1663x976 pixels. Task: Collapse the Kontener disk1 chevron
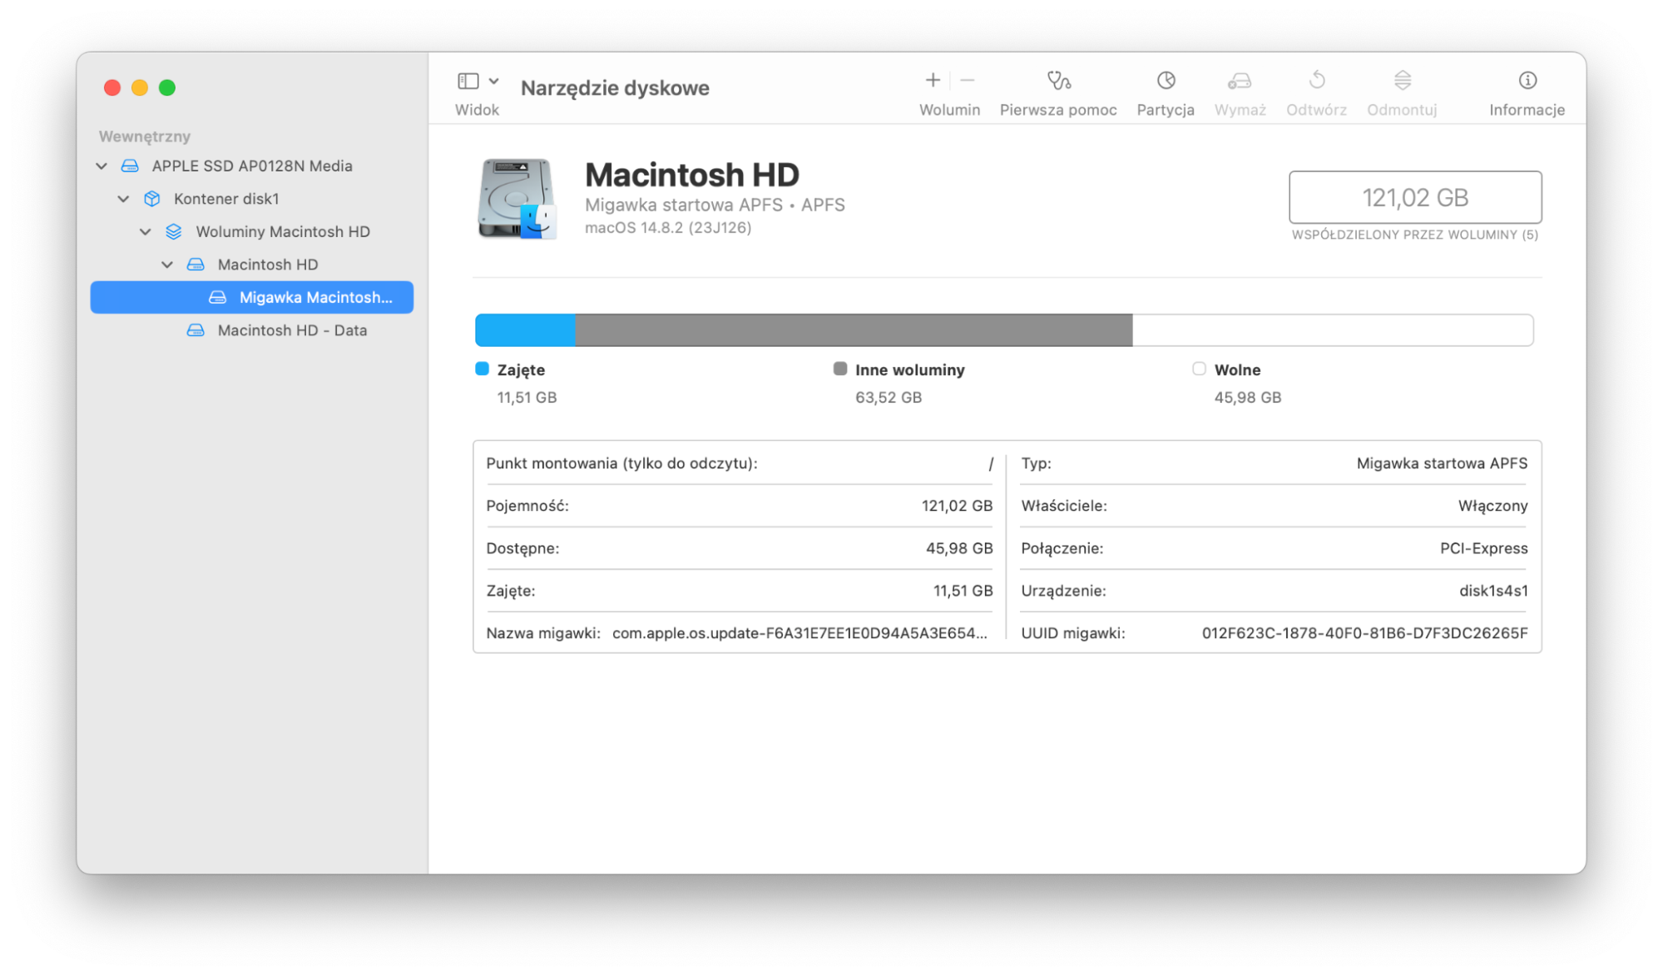click(x=123, y=199)
